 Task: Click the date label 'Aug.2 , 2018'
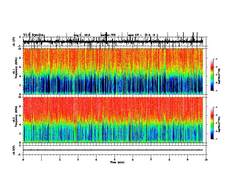tap(82, 35)
